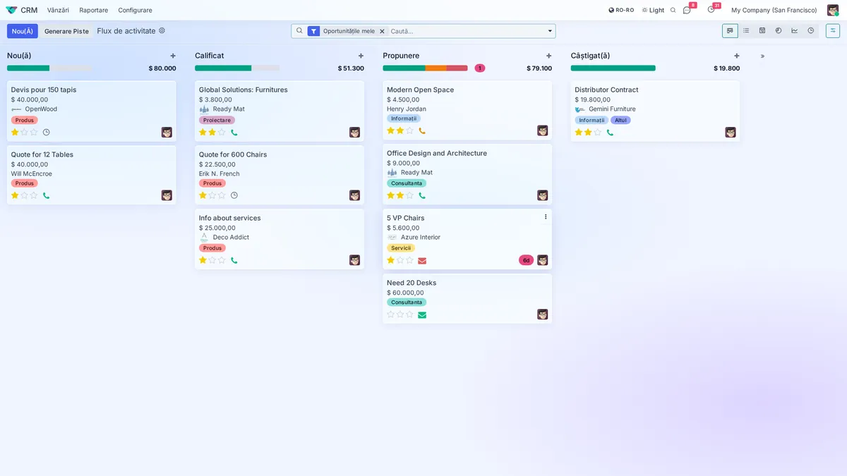Open email icon on 5 VP Chairs card
847x476 pixels.
point(422,260)
